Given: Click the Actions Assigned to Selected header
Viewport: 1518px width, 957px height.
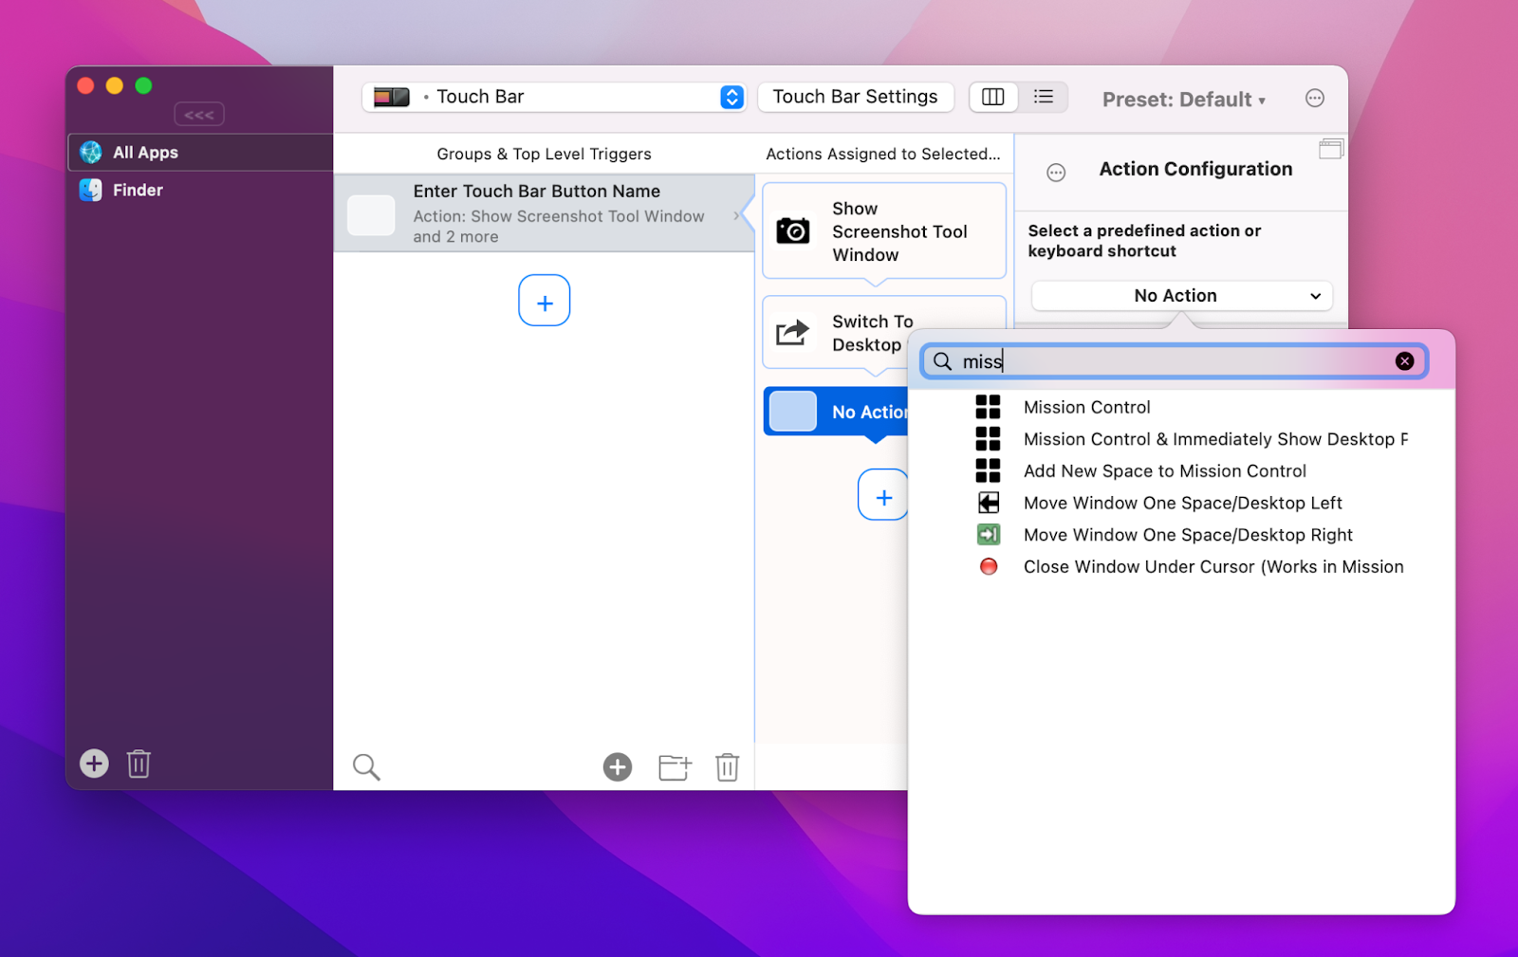Looking at the screenshot, I should 883,154.
